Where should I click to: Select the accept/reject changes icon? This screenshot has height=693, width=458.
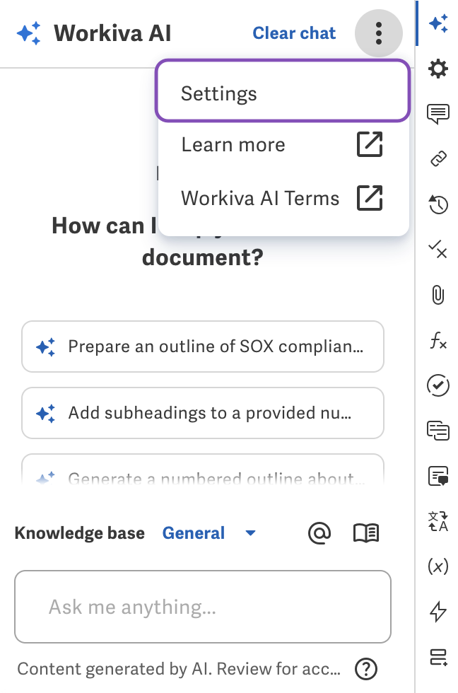click(438, 250)
